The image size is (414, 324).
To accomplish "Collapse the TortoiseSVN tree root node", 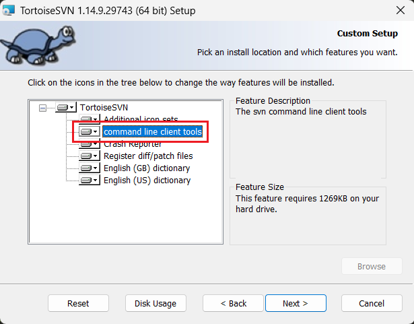I will pyautogui.click(x=43, y=108).
